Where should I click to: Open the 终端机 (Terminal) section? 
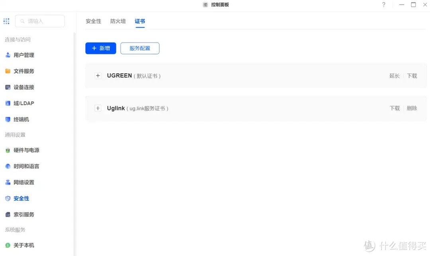[x=21, y=119]
